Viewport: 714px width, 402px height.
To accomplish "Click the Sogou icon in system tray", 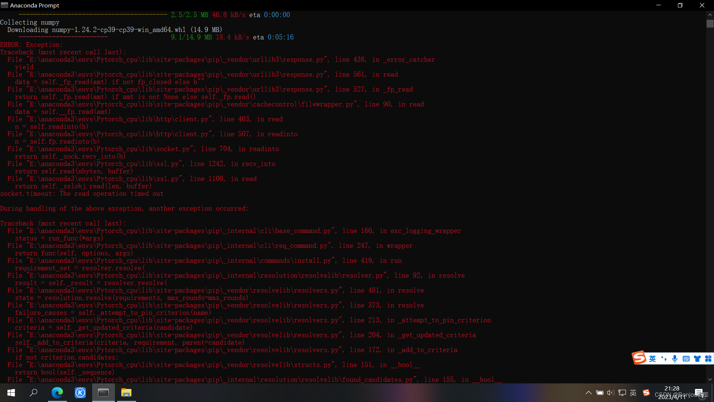I will click(646, 393).
